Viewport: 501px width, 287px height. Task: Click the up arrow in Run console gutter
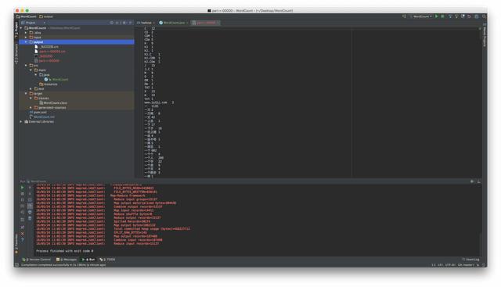pos(30,188)
